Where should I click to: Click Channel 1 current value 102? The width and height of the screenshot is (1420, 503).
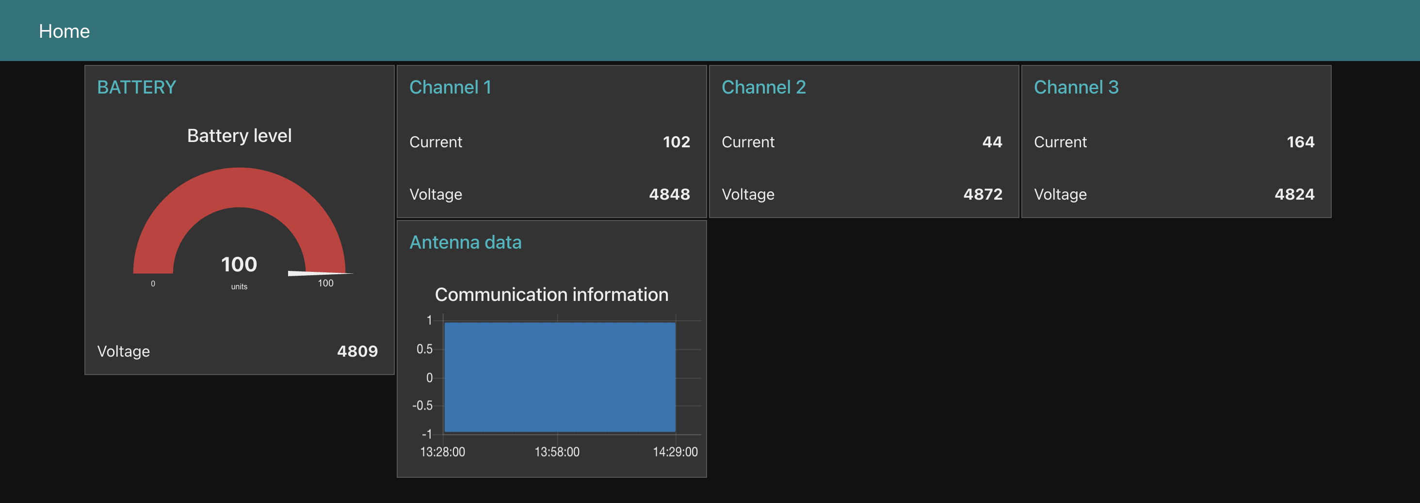click(676, 142)
